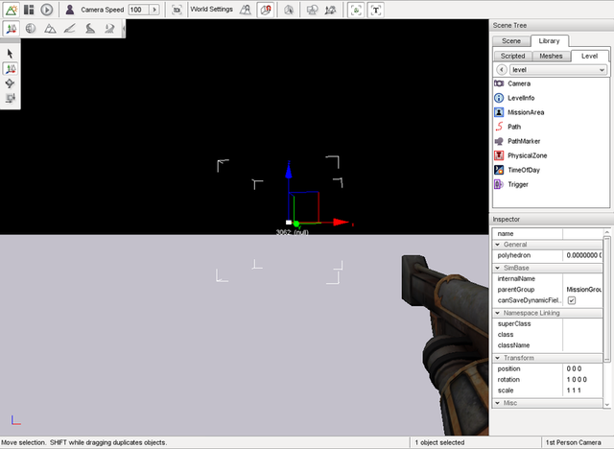Screen dimensions: 614x449
Task: Open the GUI Editor layout icon
Action: pyautogui.click(x=28, y=9)
